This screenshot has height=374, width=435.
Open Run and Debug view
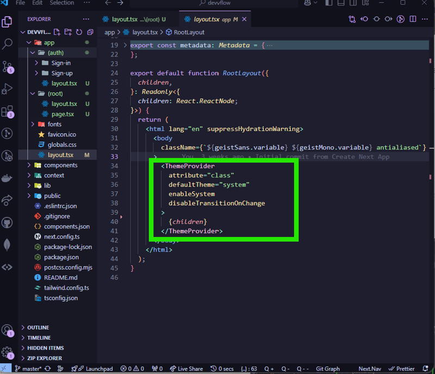(8, 89)
